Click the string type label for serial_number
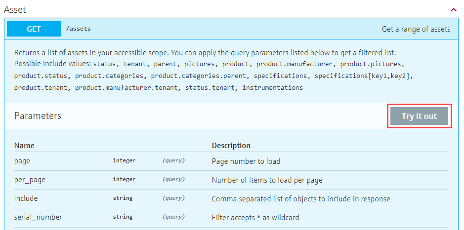 pyautogui.click(x=123, y=217)
